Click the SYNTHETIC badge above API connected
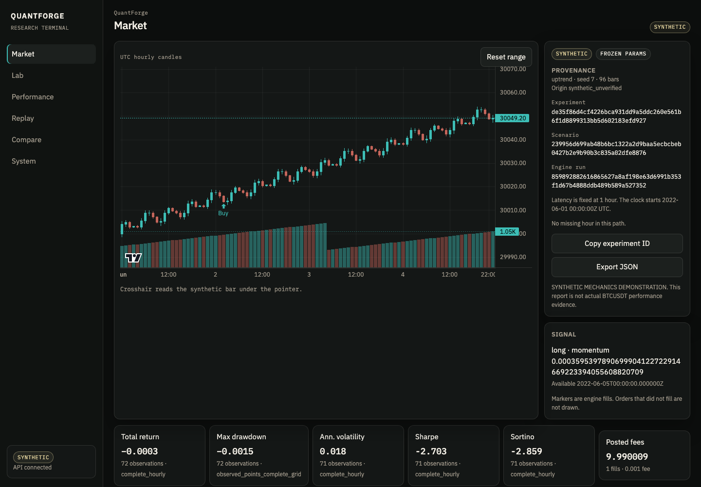The width and height of the screenshot is (701, 487). tap(33, 457)
